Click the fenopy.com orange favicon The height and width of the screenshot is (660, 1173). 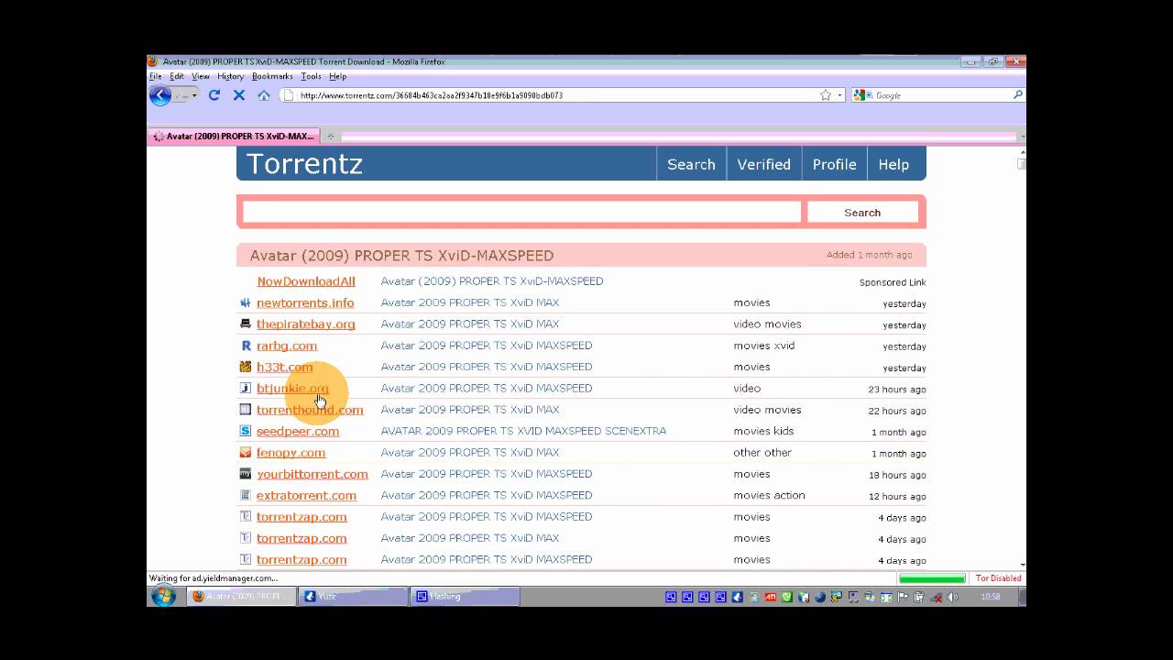245,452
